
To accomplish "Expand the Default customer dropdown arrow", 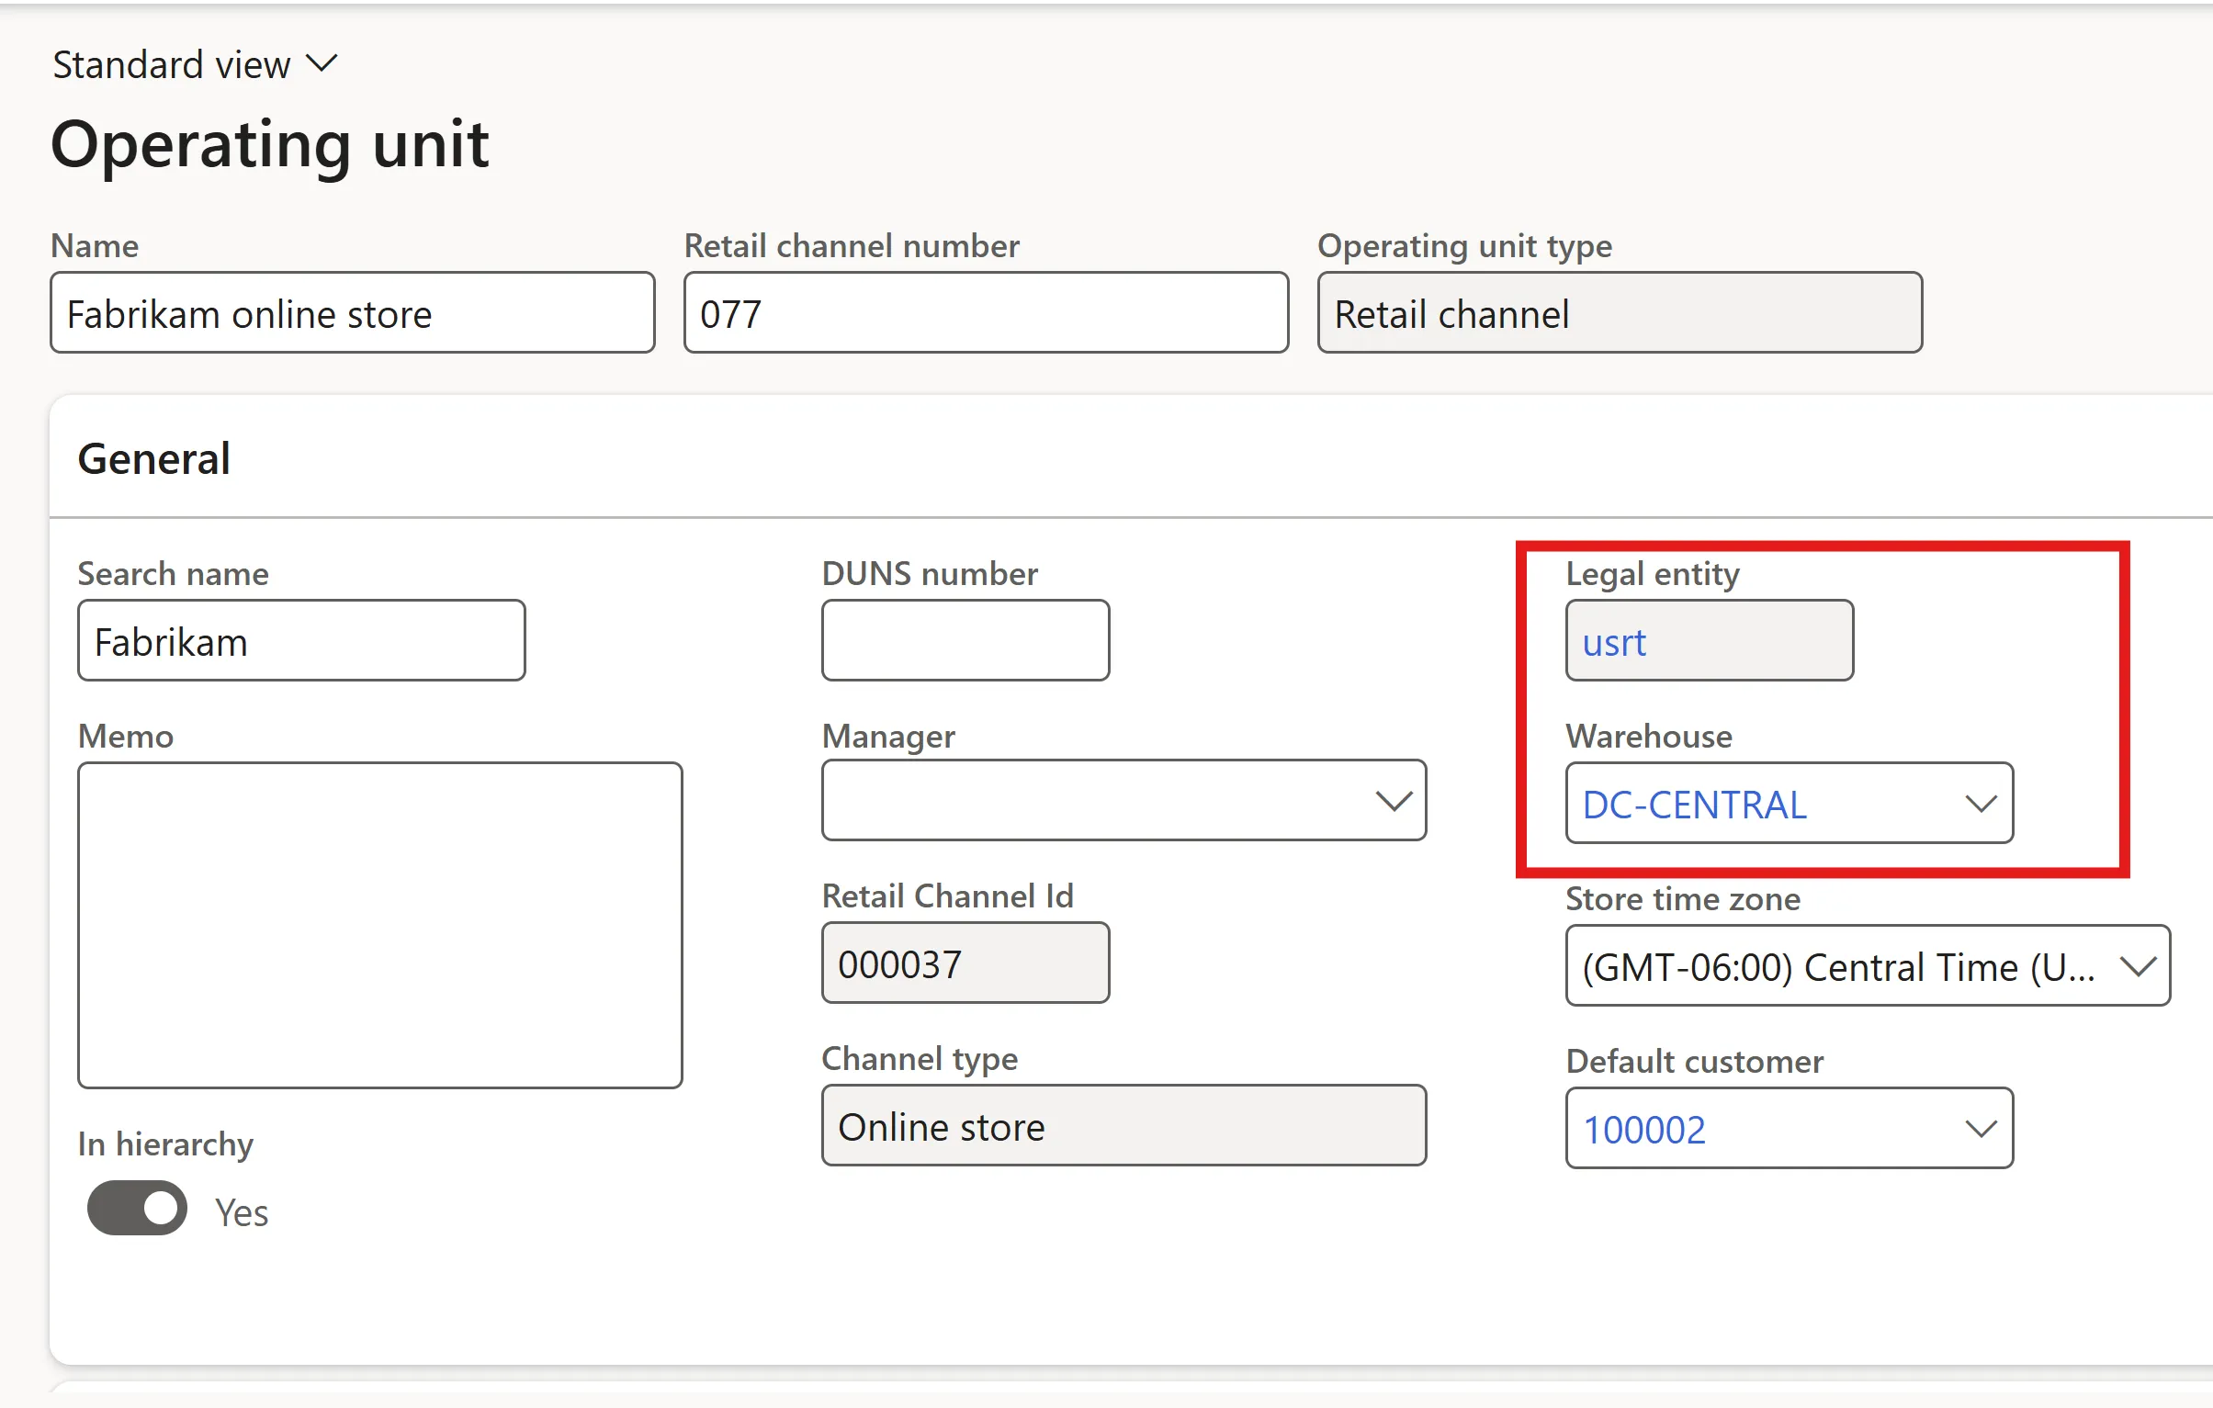I will (1981, 1128).
